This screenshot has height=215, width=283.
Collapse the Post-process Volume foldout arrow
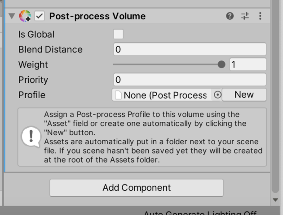click(x=12, y=16)
